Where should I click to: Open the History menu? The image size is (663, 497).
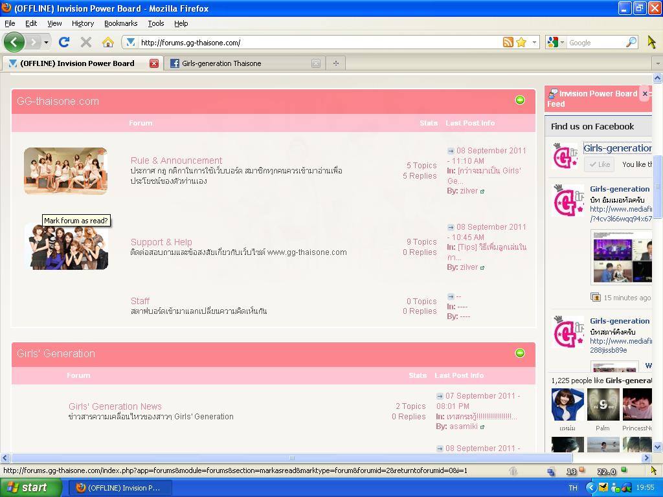(x=83, y=23)
